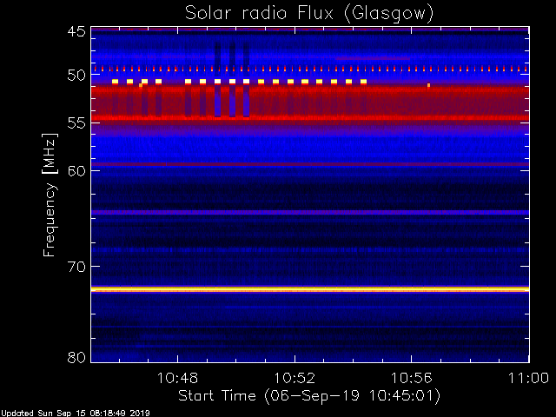Image resolution: width=556 pixels, height=417 pixels.
Task: Click the "10:48" time tick label
Action: point(177,378)
